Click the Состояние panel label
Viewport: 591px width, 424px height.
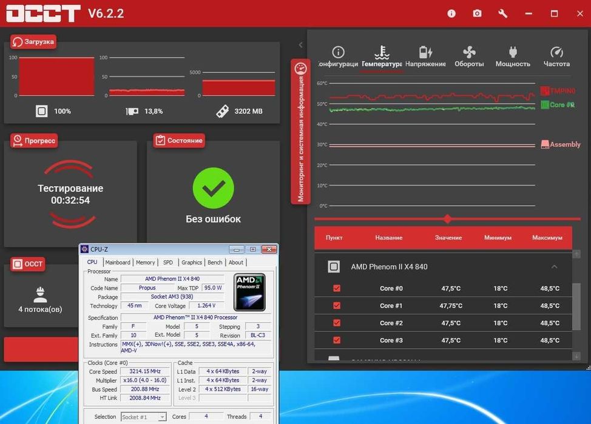(180, 141)
